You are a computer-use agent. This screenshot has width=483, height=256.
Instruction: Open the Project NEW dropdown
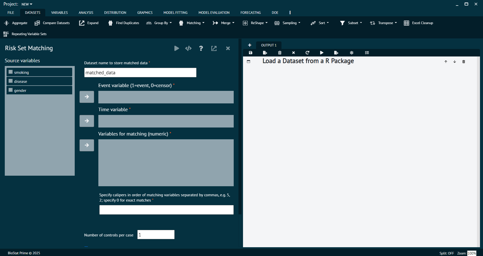tap(27, 4)
